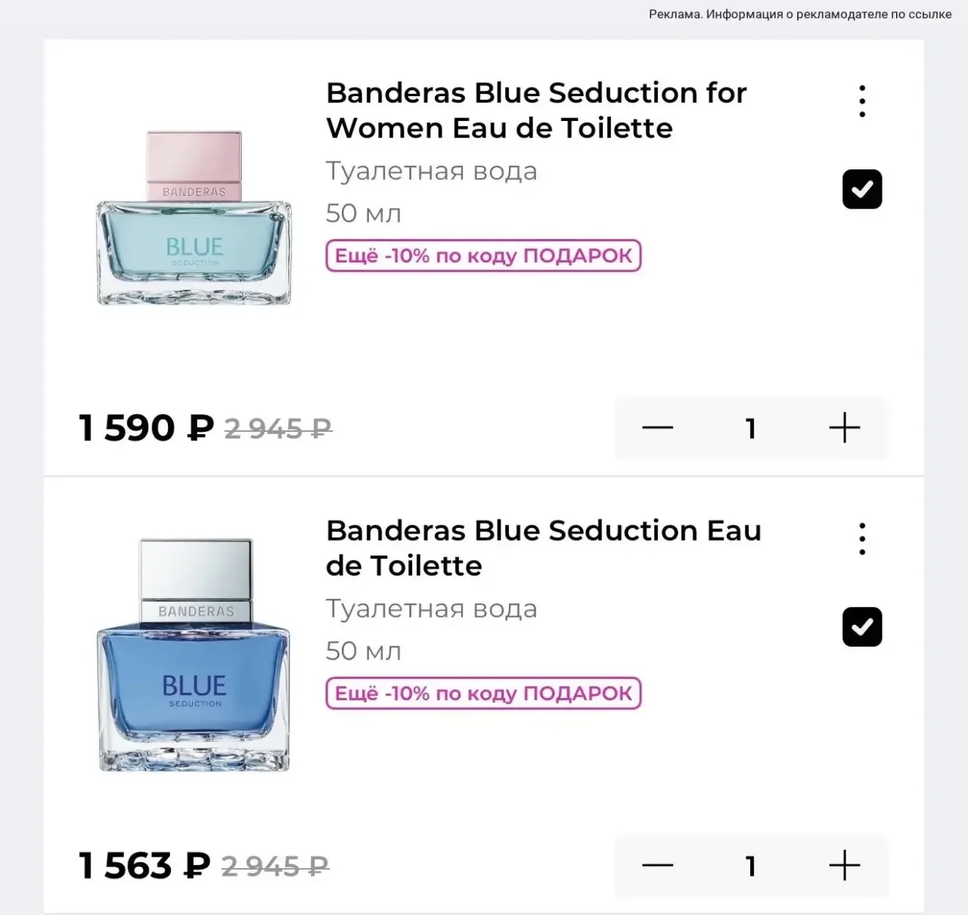Image resolution: width=968 pixels, height=915 pixels.
Task: Click the ПОДАРОК promo code badge on men's item
Action: 483,693
